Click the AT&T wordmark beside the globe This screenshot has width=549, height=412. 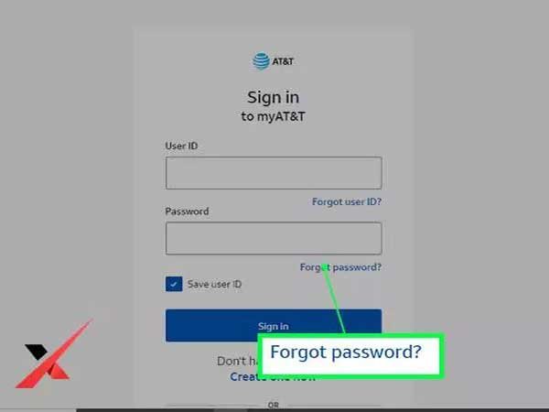pyautogui.click(x=283, y=61)
